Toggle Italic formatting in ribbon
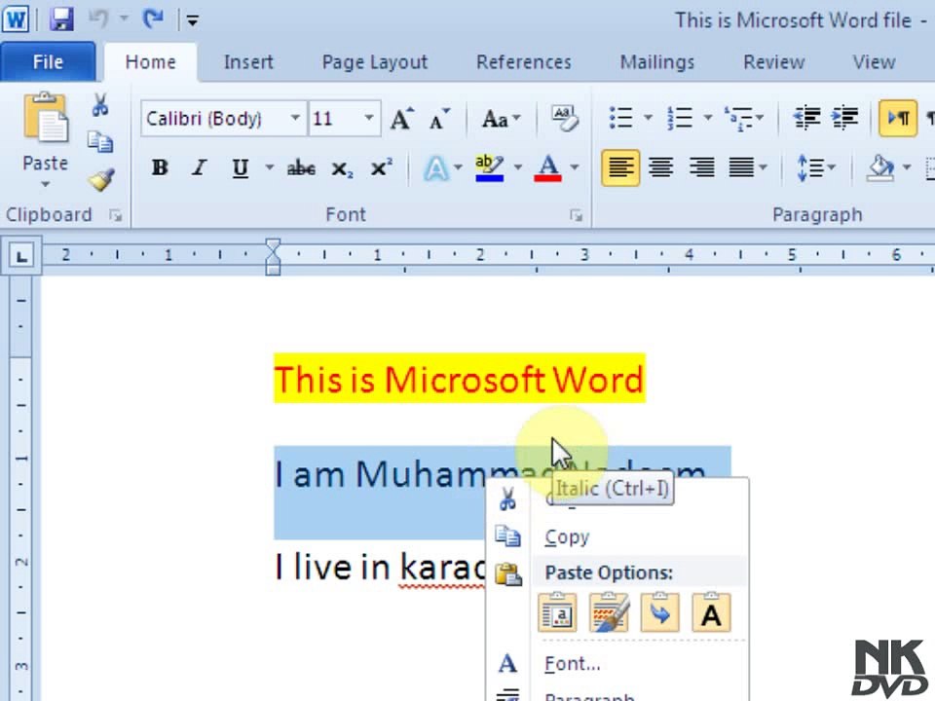Image resolution: width=935 pixels, height=701 pixels. [199, 168]
